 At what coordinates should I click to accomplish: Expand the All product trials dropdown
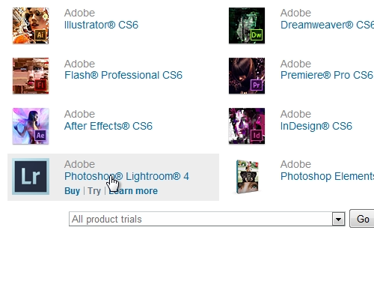pyautogui.click(x=207, y=219)
